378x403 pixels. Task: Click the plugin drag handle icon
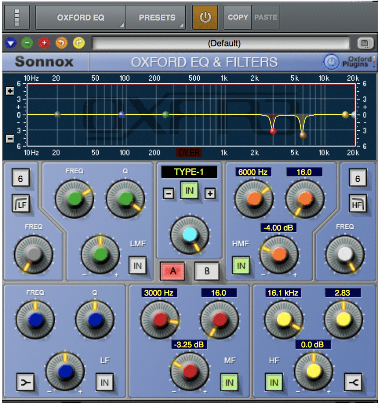click(17, 17)
